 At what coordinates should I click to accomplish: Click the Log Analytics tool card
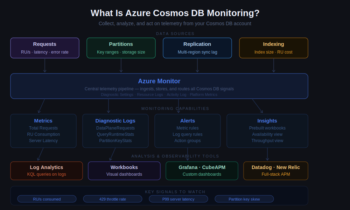point(47,171)
